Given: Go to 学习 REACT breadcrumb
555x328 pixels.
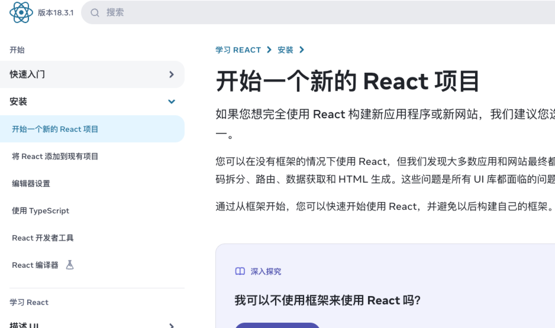Looking at the screenshot, I should 238,50.
